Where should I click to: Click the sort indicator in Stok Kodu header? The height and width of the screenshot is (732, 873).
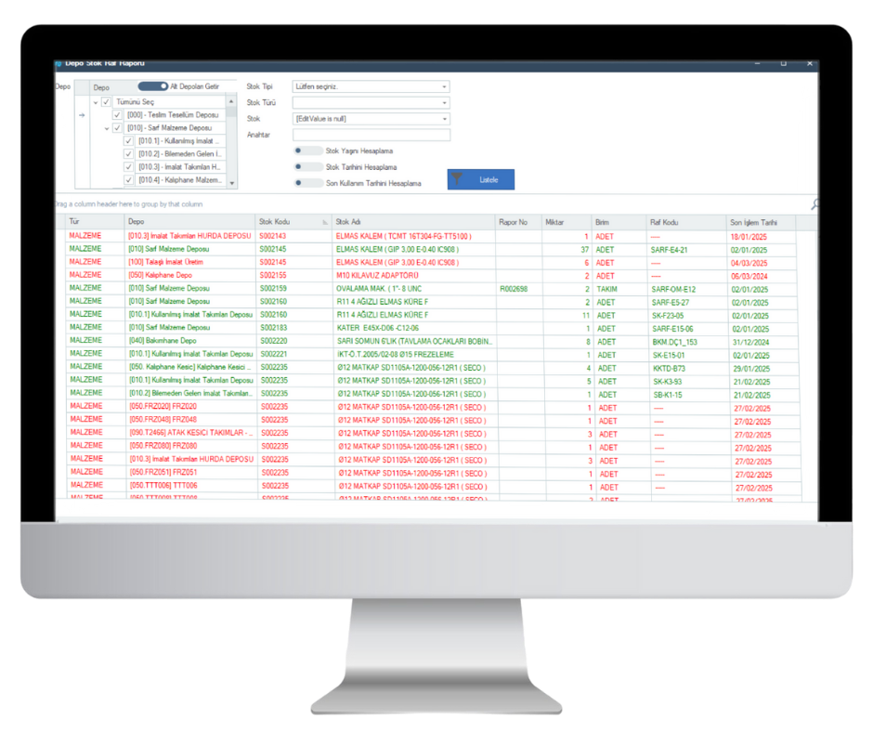click(324, 223)
